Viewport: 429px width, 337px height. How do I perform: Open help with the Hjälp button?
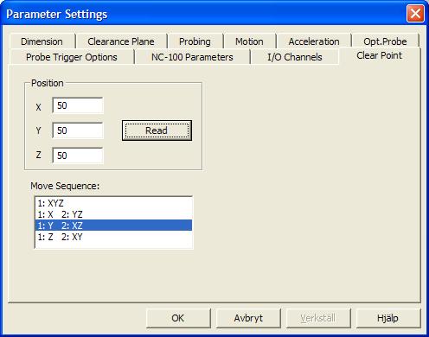pyautogui.click(x=388, y=318)
